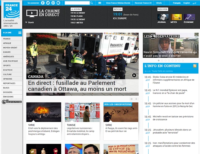Open the newsletter envelope icon
The height and width of the screenshot is (154, 200).
[x=100, y=3]
